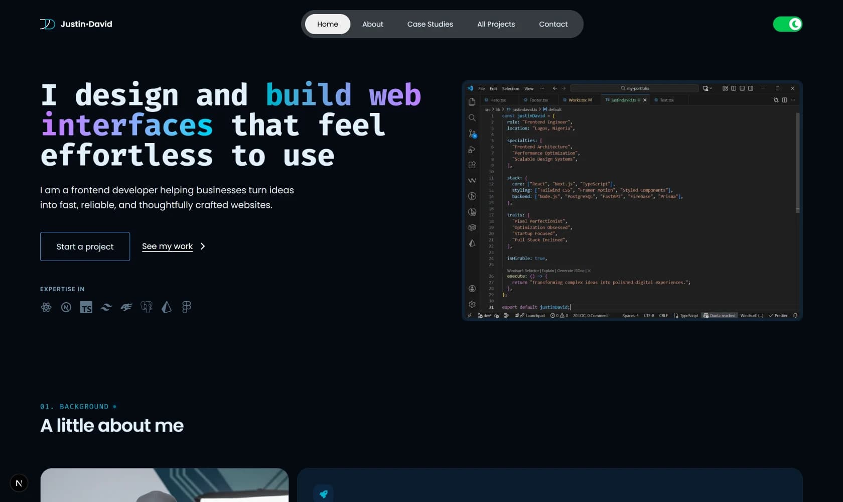Click the 'EXPERTISE IN' label
Viewport: 843px width, 502px height.
(x=62, y=289)
